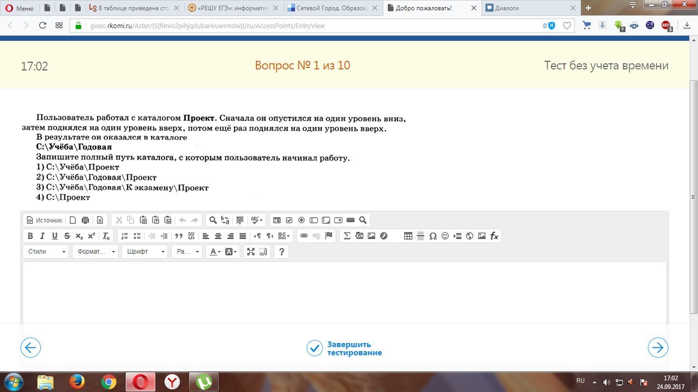Click the insert link chain icon

coord(304,236)
